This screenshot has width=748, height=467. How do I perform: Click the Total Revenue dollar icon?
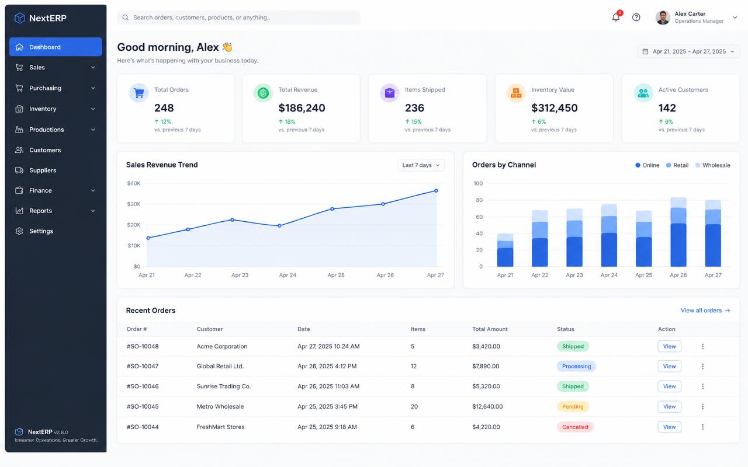pyautogui.click(x=263, y=93)
